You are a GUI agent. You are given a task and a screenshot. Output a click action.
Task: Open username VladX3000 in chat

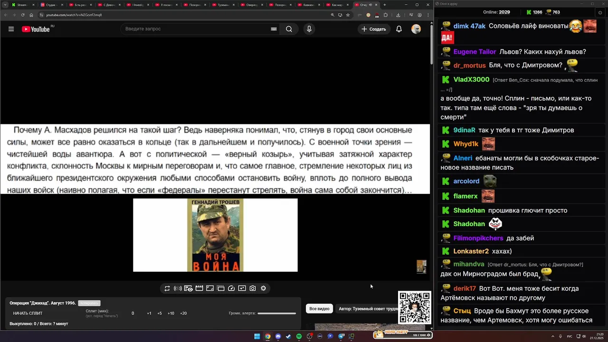[x=471, y=79]
